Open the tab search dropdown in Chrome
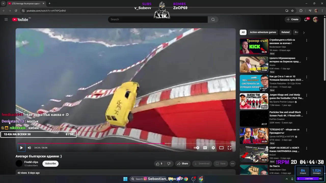This screenshot has width=326, height=183. click(x=3, y=4)
